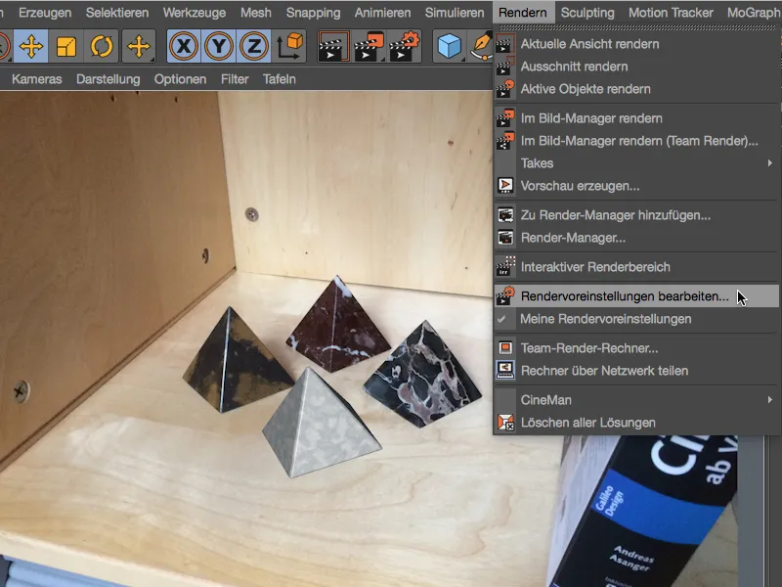Open the Snapping menu
This screenshot has width=782, height=587.
pyautogui.click(x=313, y=13)
